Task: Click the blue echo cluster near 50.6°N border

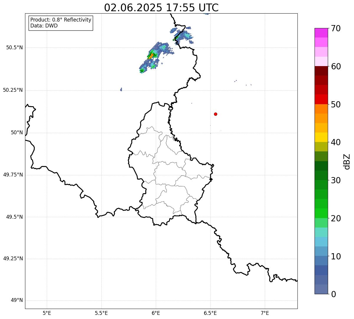Action: [182, 35]
